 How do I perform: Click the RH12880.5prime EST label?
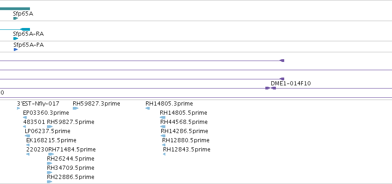pos(186,140)
